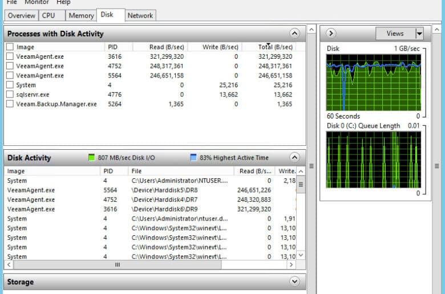Sort processes by Read (B/sec) column
The width and height of the screenshot is (445, 294).
160,47
